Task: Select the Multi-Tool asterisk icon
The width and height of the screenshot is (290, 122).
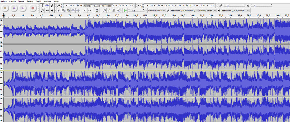Action: click(x=52, y=11)
